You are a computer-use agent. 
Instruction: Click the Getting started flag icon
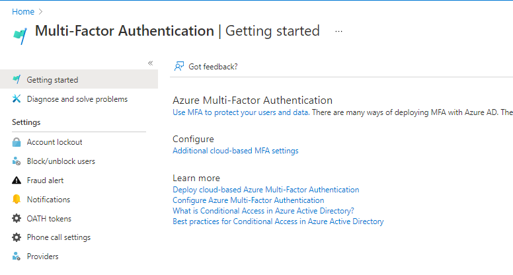[17, 80]
